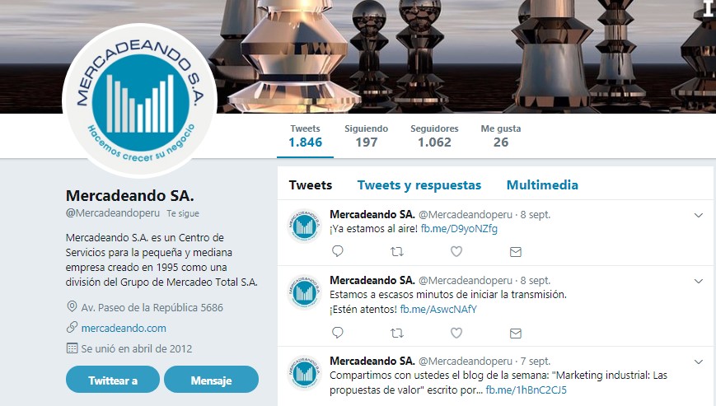This screenshot has width=716, height=406.
Task: Reply to the 'iniciar la transmisión' tweet
Action: click(x=338, y=333)
